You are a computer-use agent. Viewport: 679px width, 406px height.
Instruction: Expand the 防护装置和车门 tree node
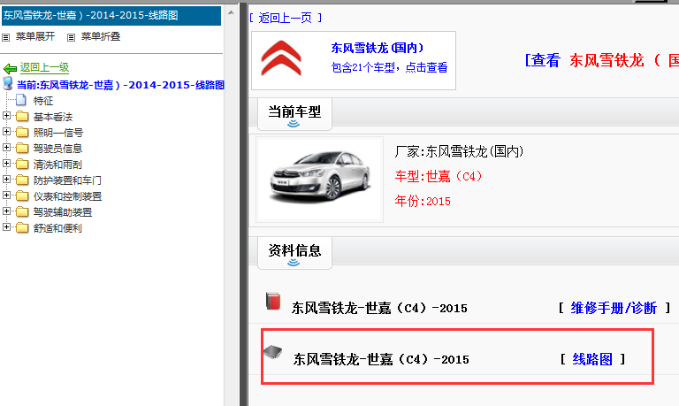tap(6, 179)
